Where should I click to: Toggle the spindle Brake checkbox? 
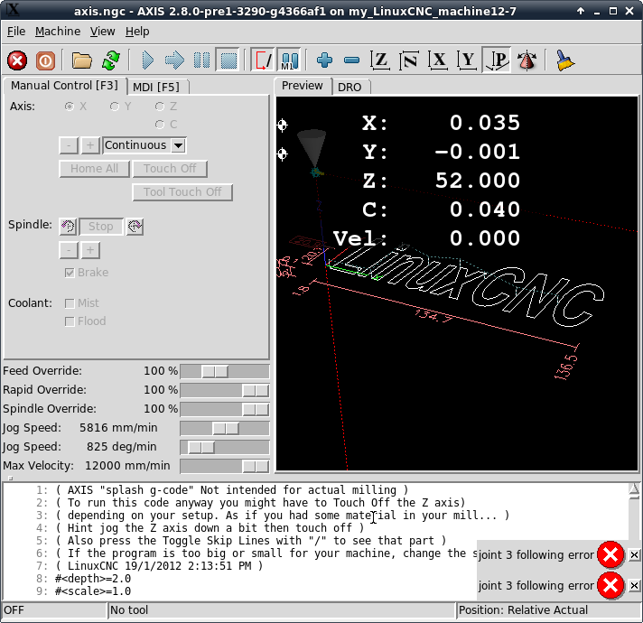click(x=70, y=273)
